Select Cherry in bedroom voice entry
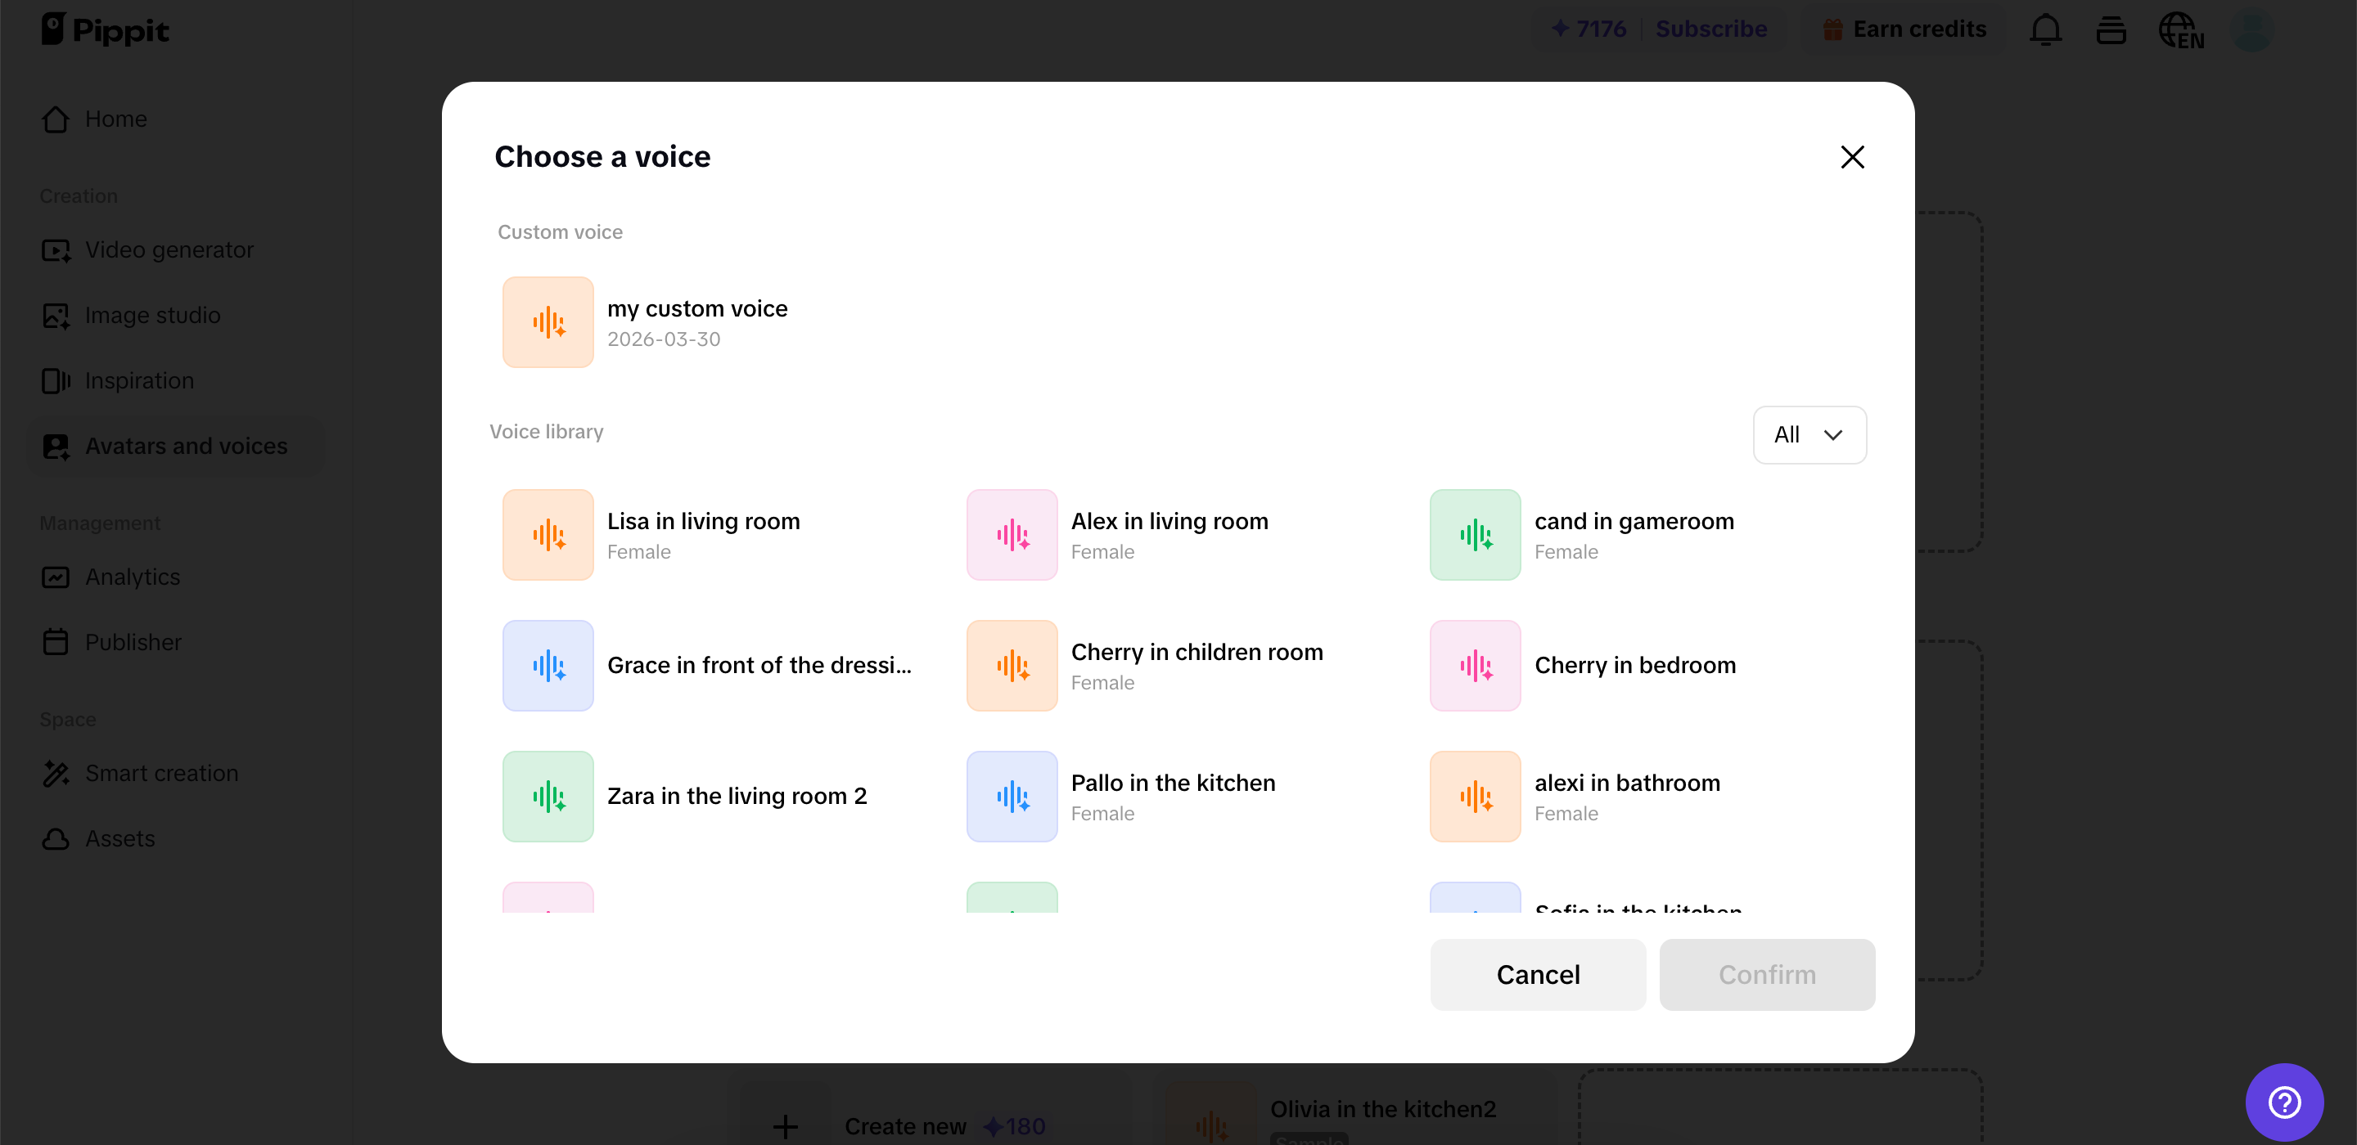The image size is (2357, 1145). point(1634,665)
